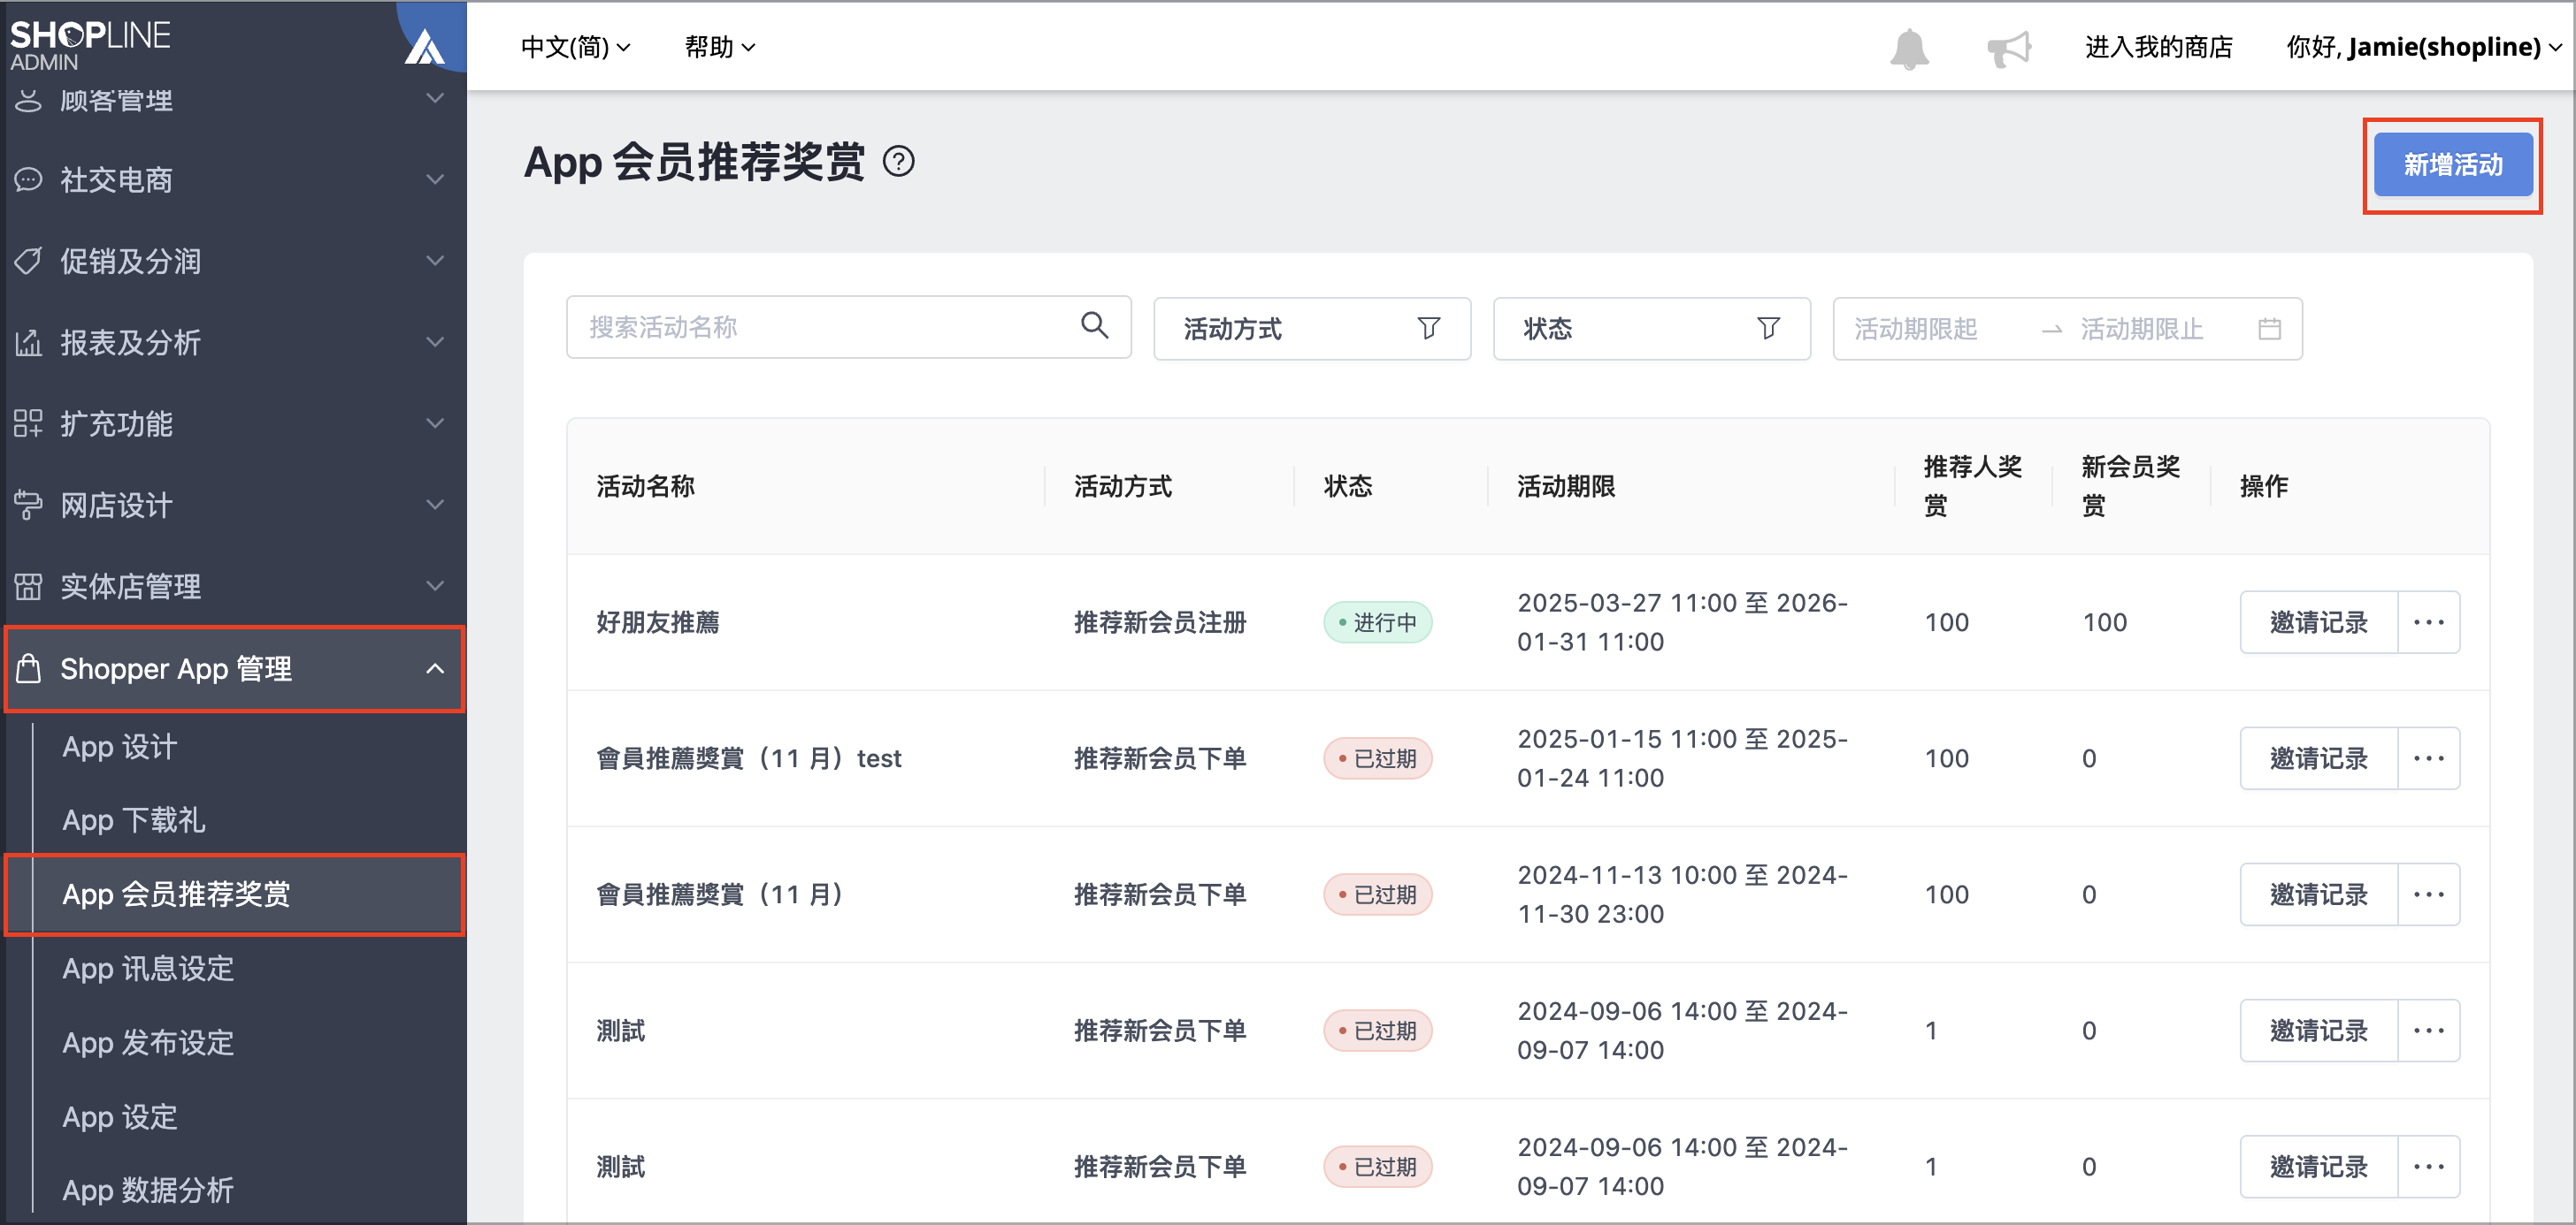Screen dimensions: 2576x1225
Task: Click 邀请记录 for the 2024-11-13 activity
Action: [x=2318, y=894]
